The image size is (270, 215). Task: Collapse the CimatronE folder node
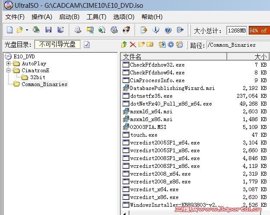(8, 70)
